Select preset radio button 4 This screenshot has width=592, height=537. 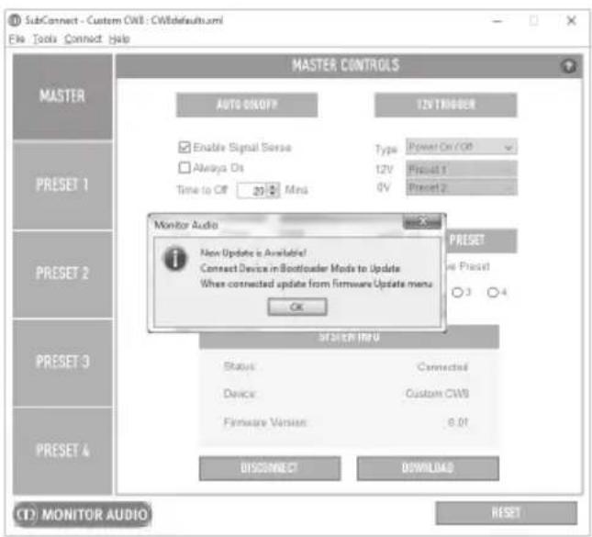(x=493, y=292)
